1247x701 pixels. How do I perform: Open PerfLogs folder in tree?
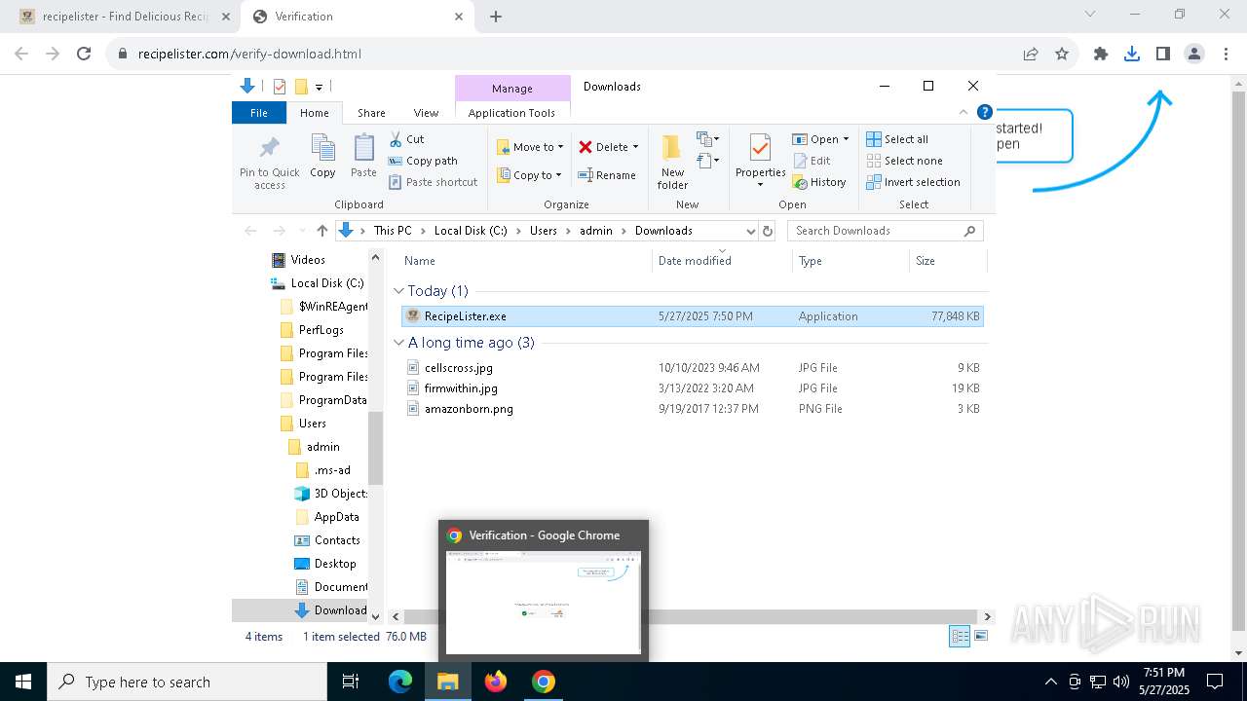click(x=321, y=330)
